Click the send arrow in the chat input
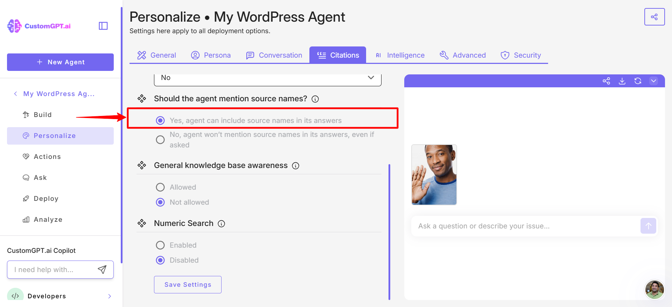Viewport: 672px width, 307px height. click(648, 226)
